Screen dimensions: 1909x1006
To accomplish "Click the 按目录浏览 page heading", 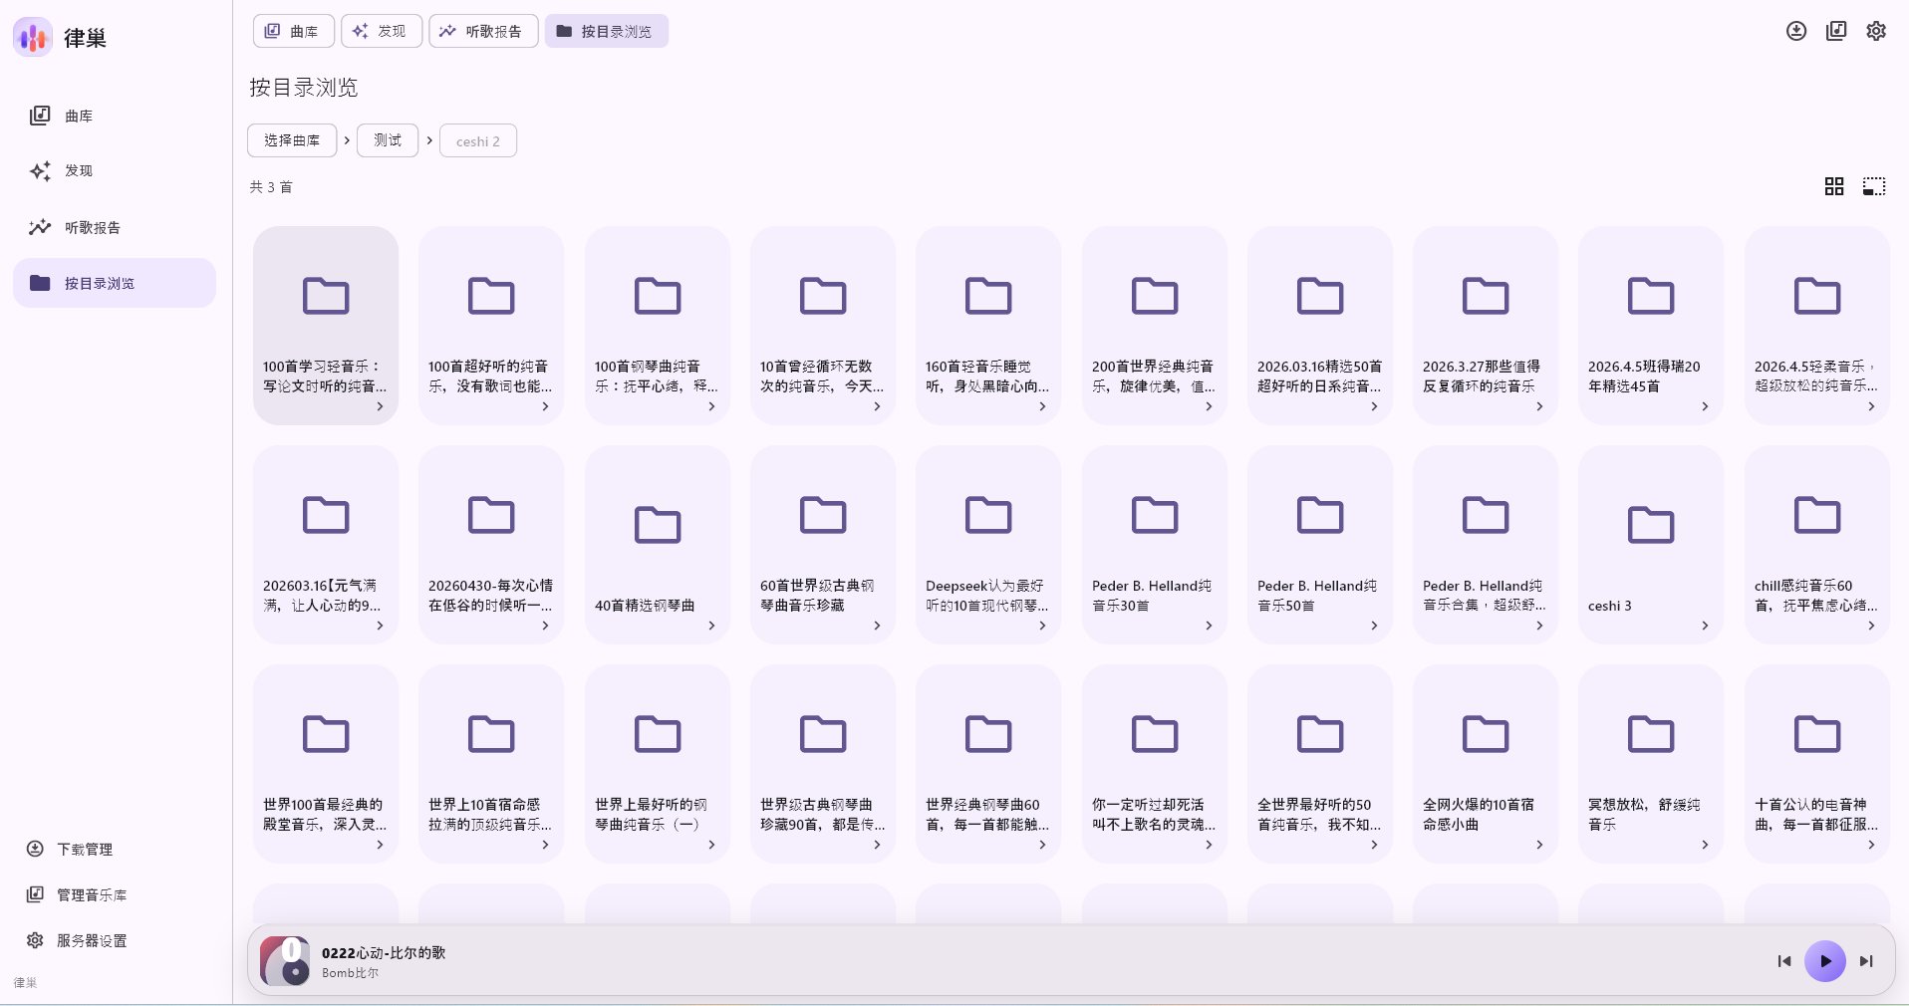I will 304,88.
